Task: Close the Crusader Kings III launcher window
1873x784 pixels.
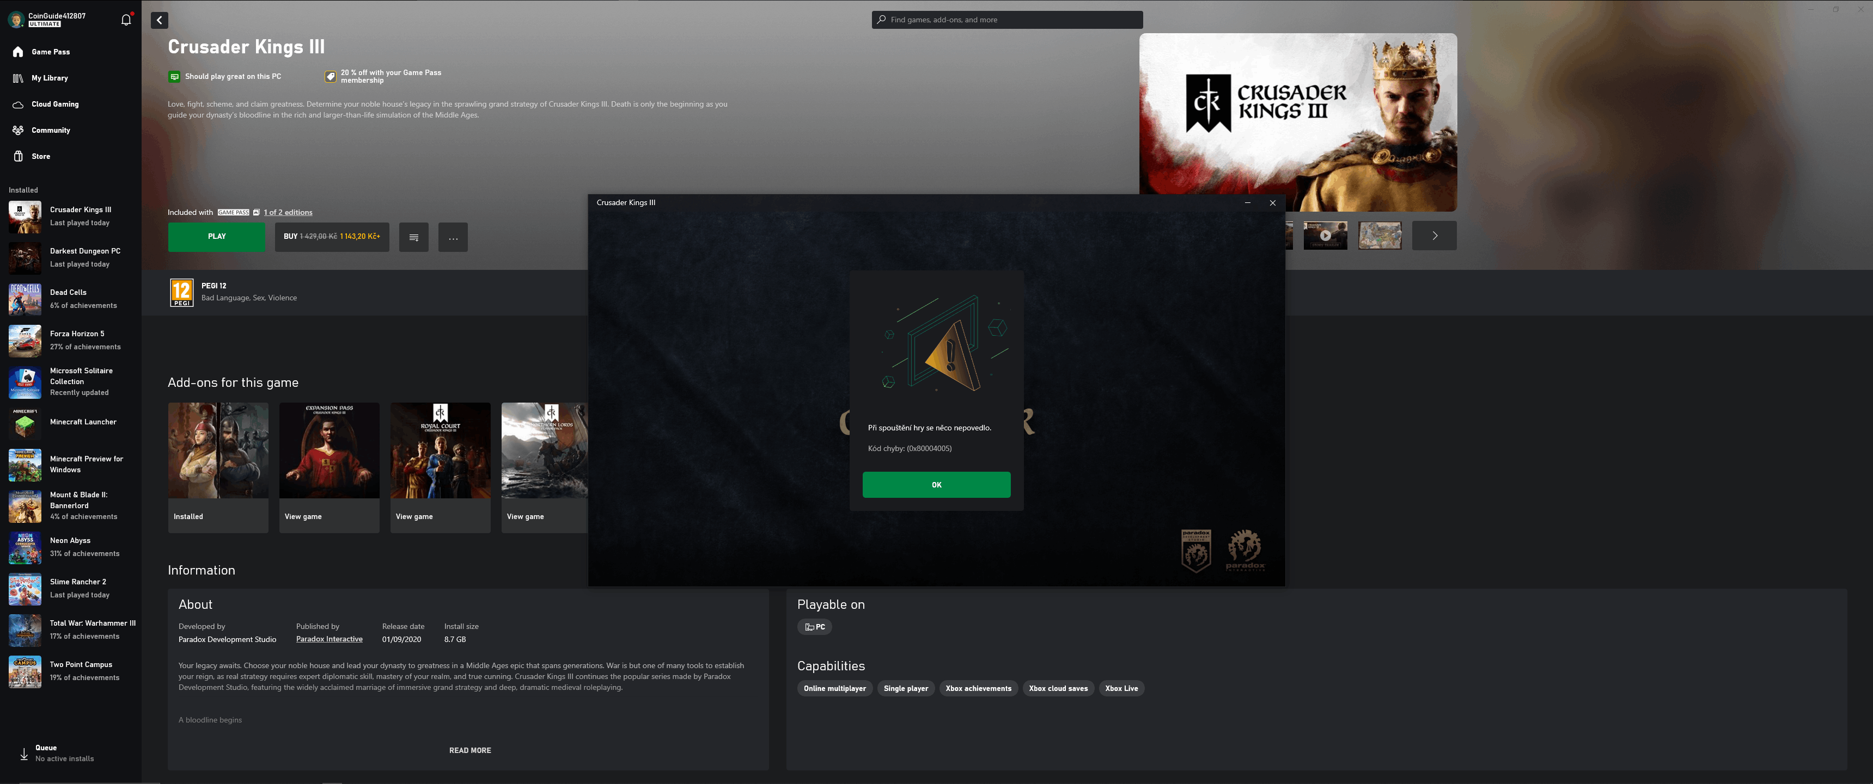Action: [1272, 203]
